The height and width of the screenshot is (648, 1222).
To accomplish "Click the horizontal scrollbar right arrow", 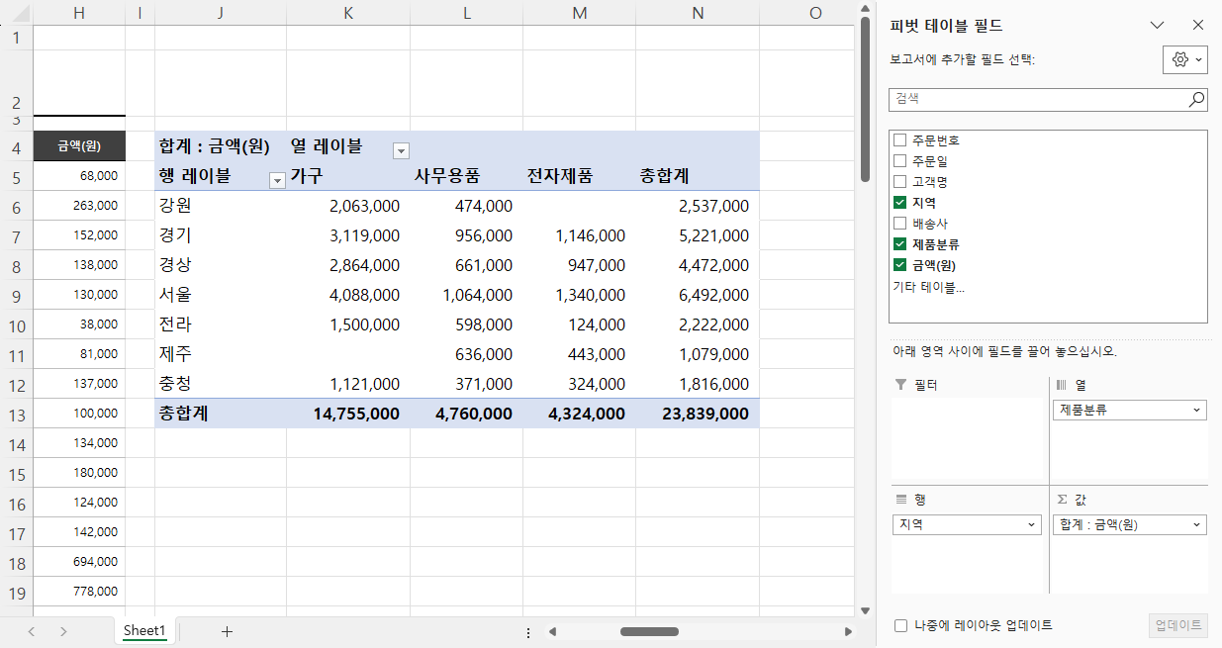I will click(x=848, y=631).
